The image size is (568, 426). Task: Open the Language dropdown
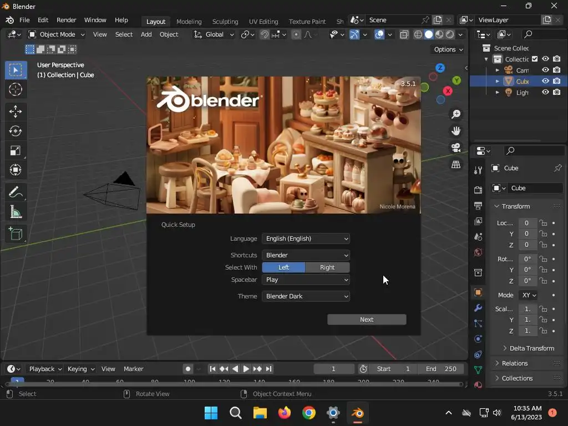(x=306, y=239)
